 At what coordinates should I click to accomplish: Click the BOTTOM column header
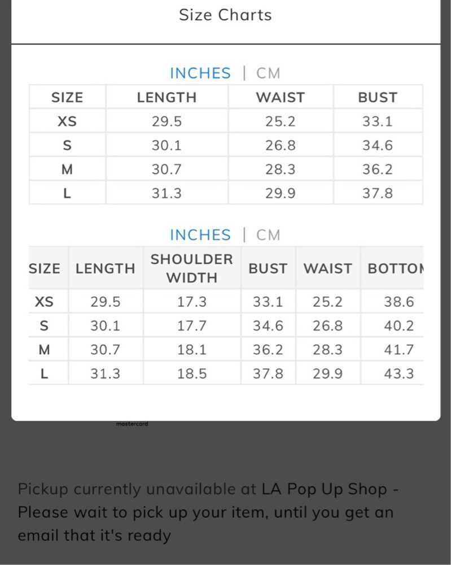coord(395,268)
